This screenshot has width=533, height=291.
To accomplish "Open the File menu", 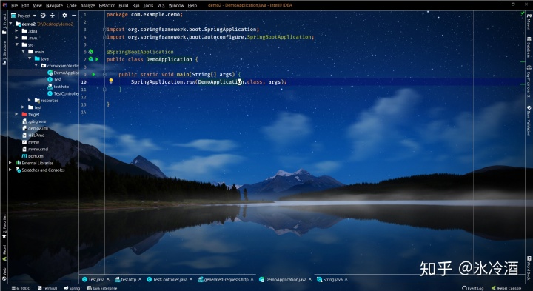I will coord(14,5).
